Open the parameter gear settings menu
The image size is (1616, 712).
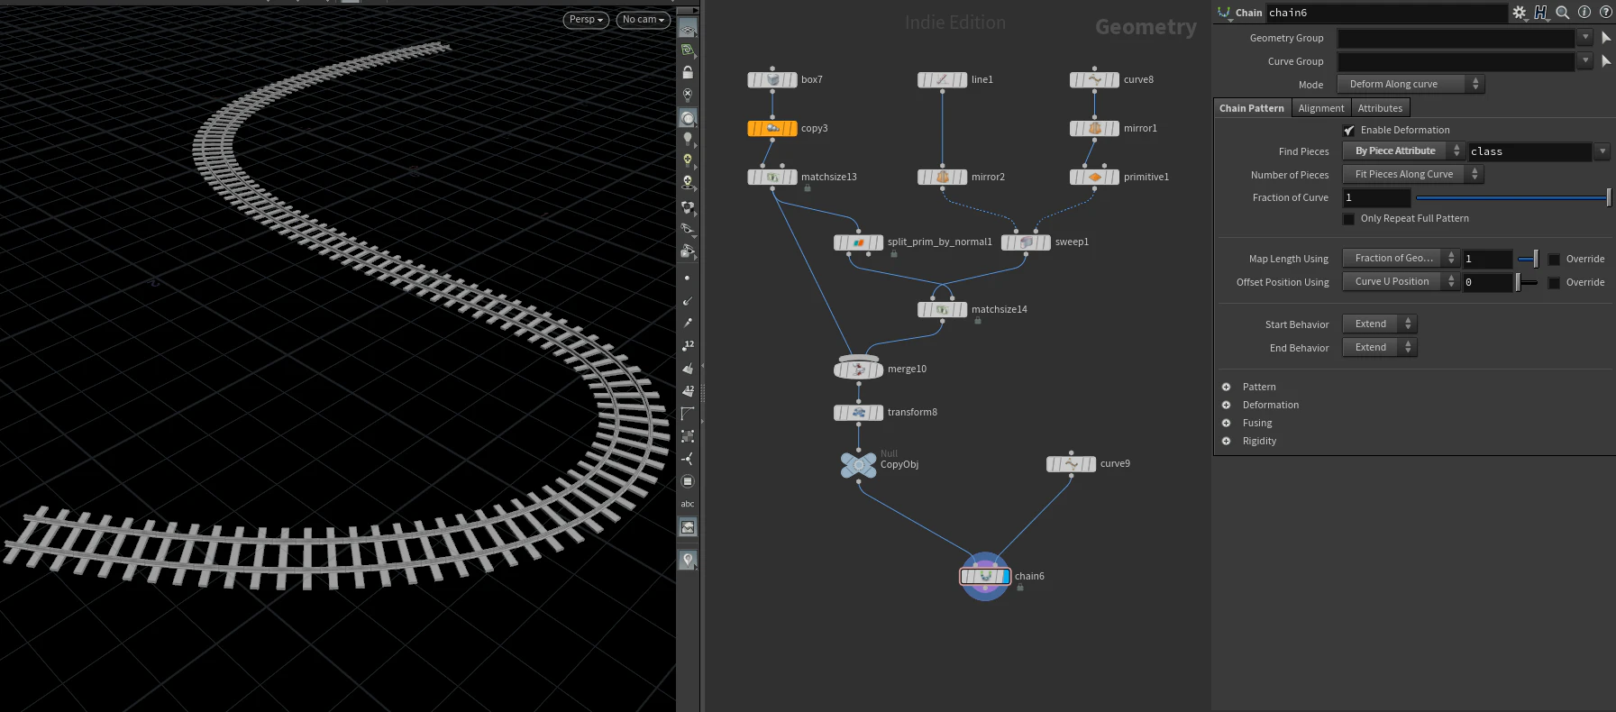coord(1520,13)
